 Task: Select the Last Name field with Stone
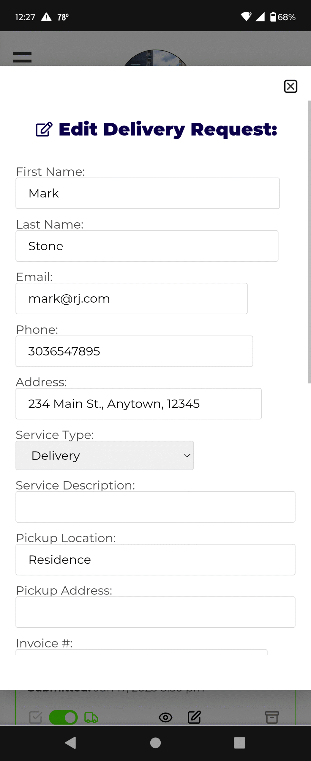coord(147,246)
